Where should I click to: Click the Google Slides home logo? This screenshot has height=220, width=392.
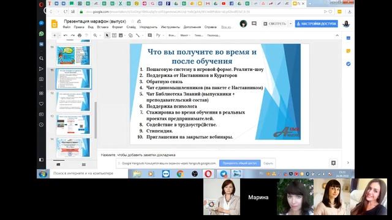[55, 24]
